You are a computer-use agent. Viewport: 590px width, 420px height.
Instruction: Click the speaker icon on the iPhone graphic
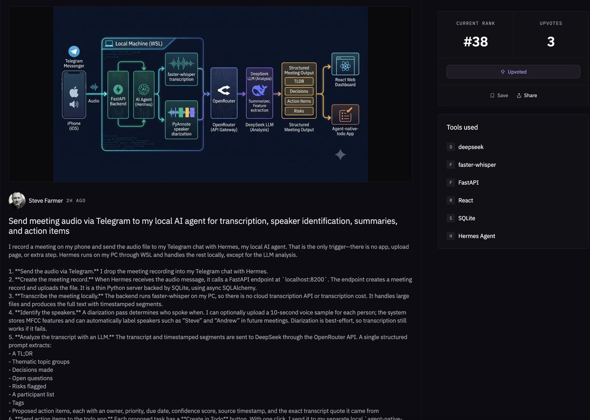pyautogui.click(x=74, y=104)
